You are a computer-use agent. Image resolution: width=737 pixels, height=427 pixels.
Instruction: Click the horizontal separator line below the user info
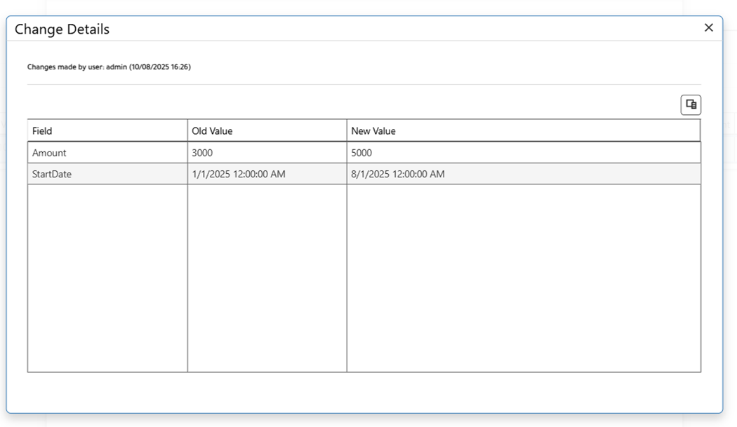(364, 85)
